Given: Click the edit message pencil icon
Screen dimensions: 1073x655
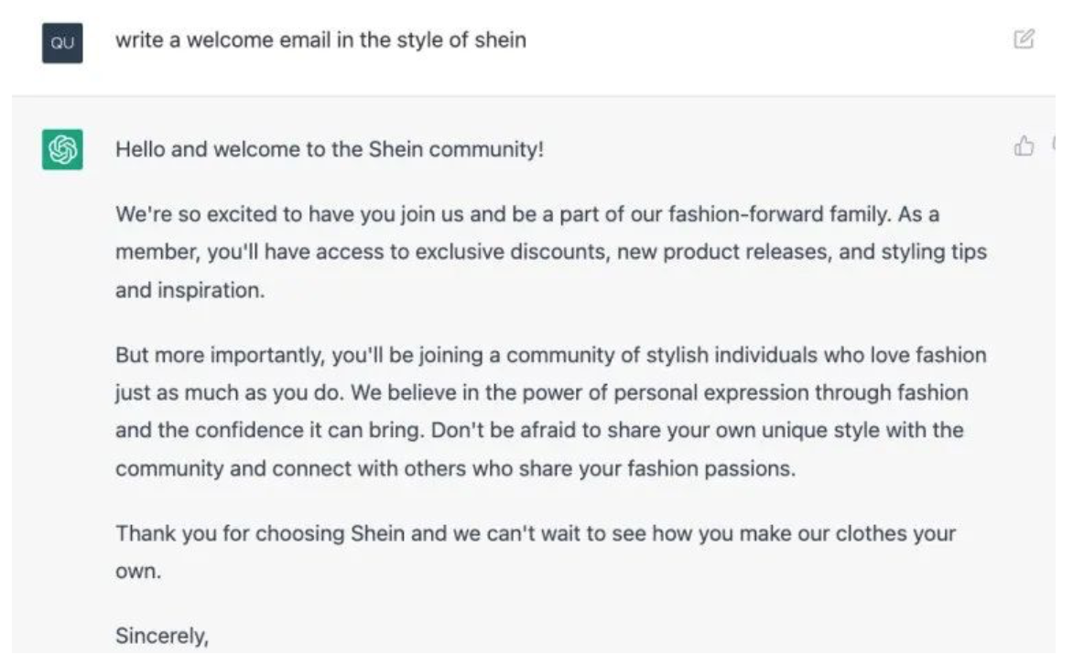Looking at the screenshot, I should pos(1024,39).
